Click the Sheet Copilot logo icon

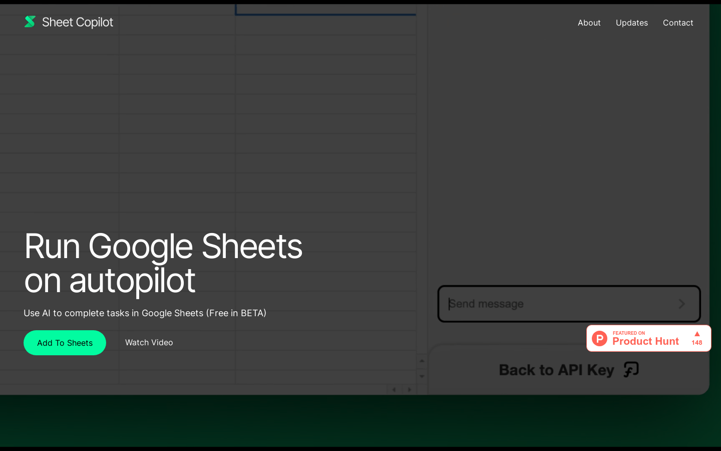click(30, 22)
